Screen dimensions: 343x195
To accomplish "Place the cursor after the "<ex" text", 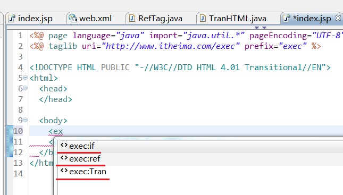I will point(63,131).
